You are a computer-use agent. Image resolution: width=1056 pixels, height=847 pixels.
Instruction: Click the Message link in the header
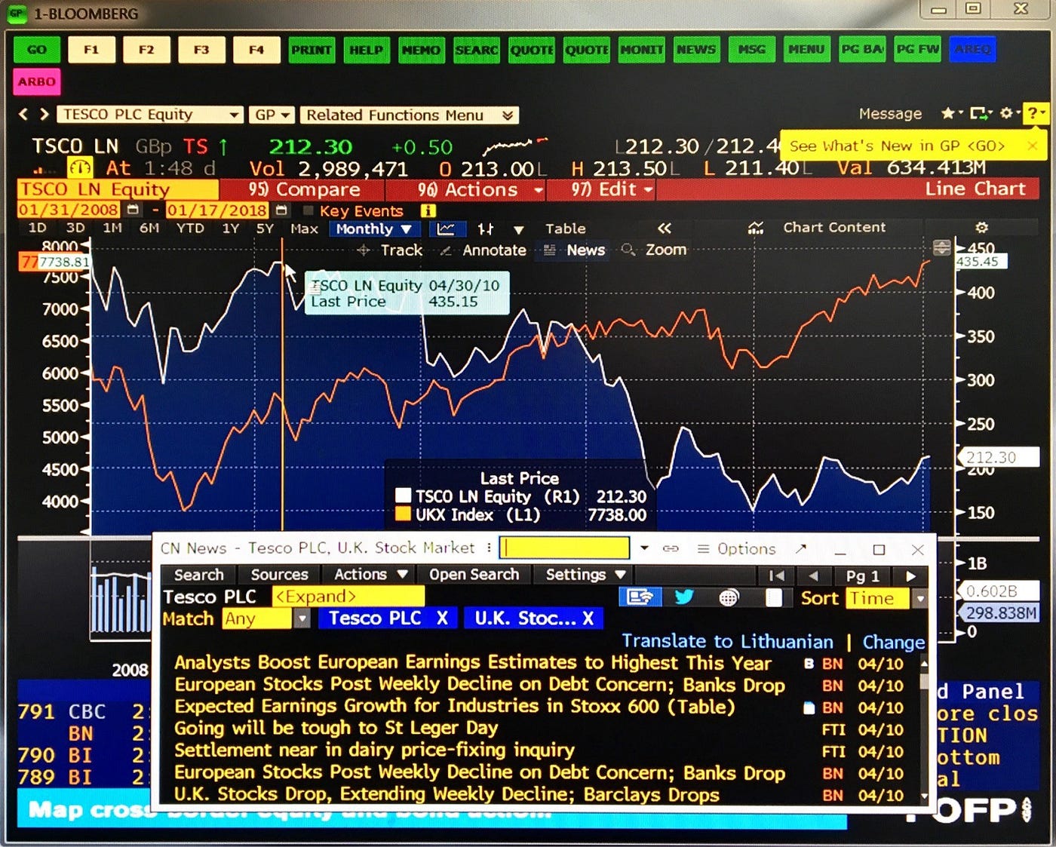[x=890, y=114]
